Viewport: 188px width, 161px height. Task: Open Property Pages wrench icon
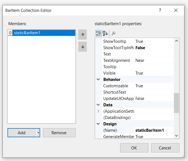(113, 33)
